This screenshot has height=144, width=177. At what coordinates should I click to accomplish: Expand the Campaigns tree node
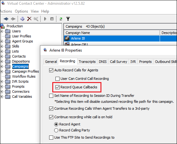point(2,66)
